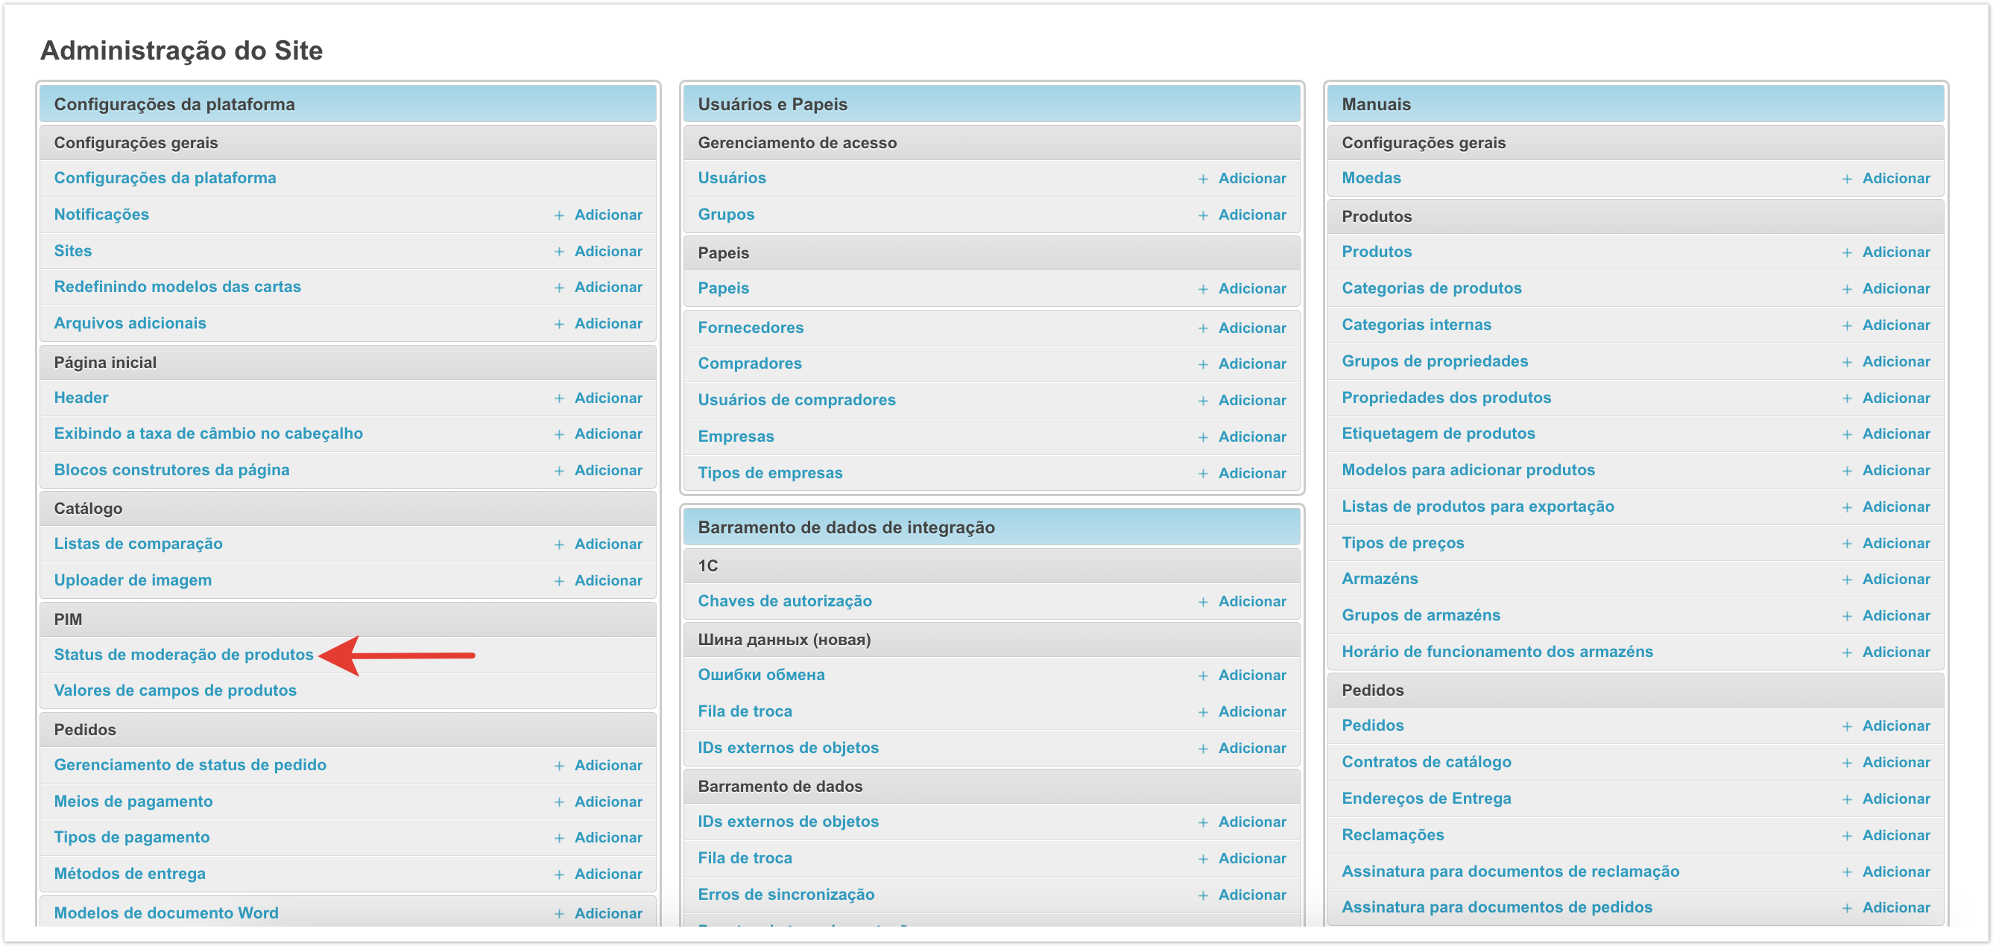Go to the Sites list
Viewport: 1993px width, 946px height.
click(x=73, y=251)
